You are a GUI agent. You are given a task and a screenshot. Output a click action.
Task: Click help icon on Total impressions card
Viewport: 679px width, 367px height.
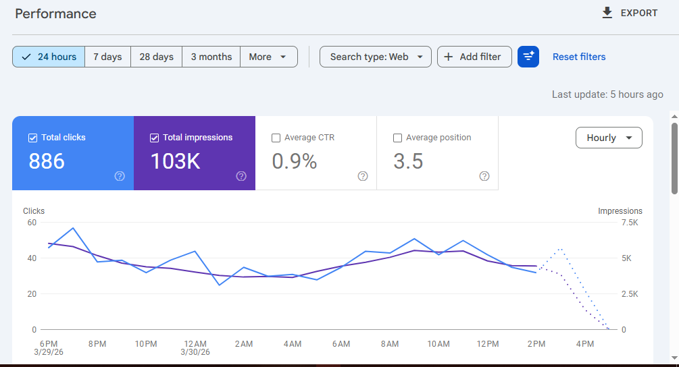click(x=241, y=176)
